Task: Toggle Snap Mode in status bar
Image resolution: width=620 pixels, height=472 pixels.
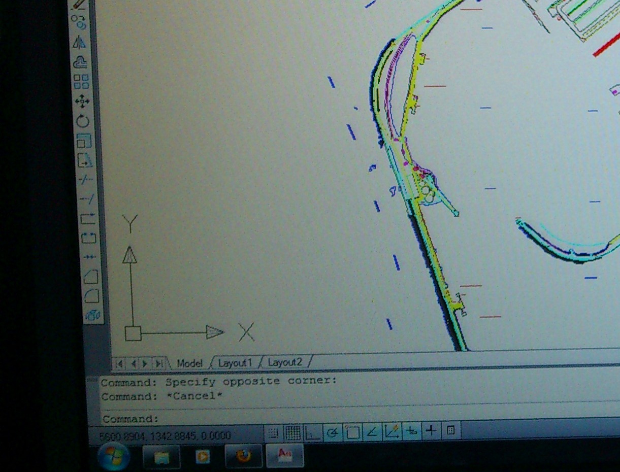Action: click(273, 432)
